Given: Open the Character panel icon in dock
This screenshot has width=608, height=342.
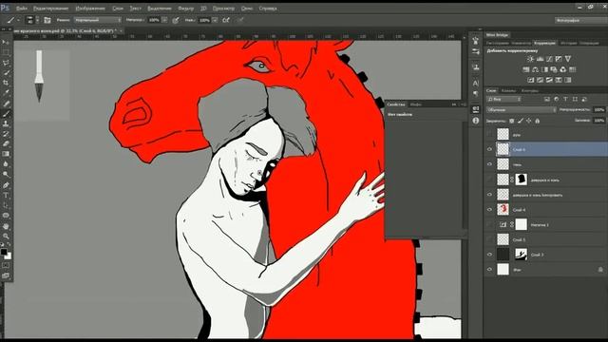Looking at the screenshot, I should (x=475, y=83).
